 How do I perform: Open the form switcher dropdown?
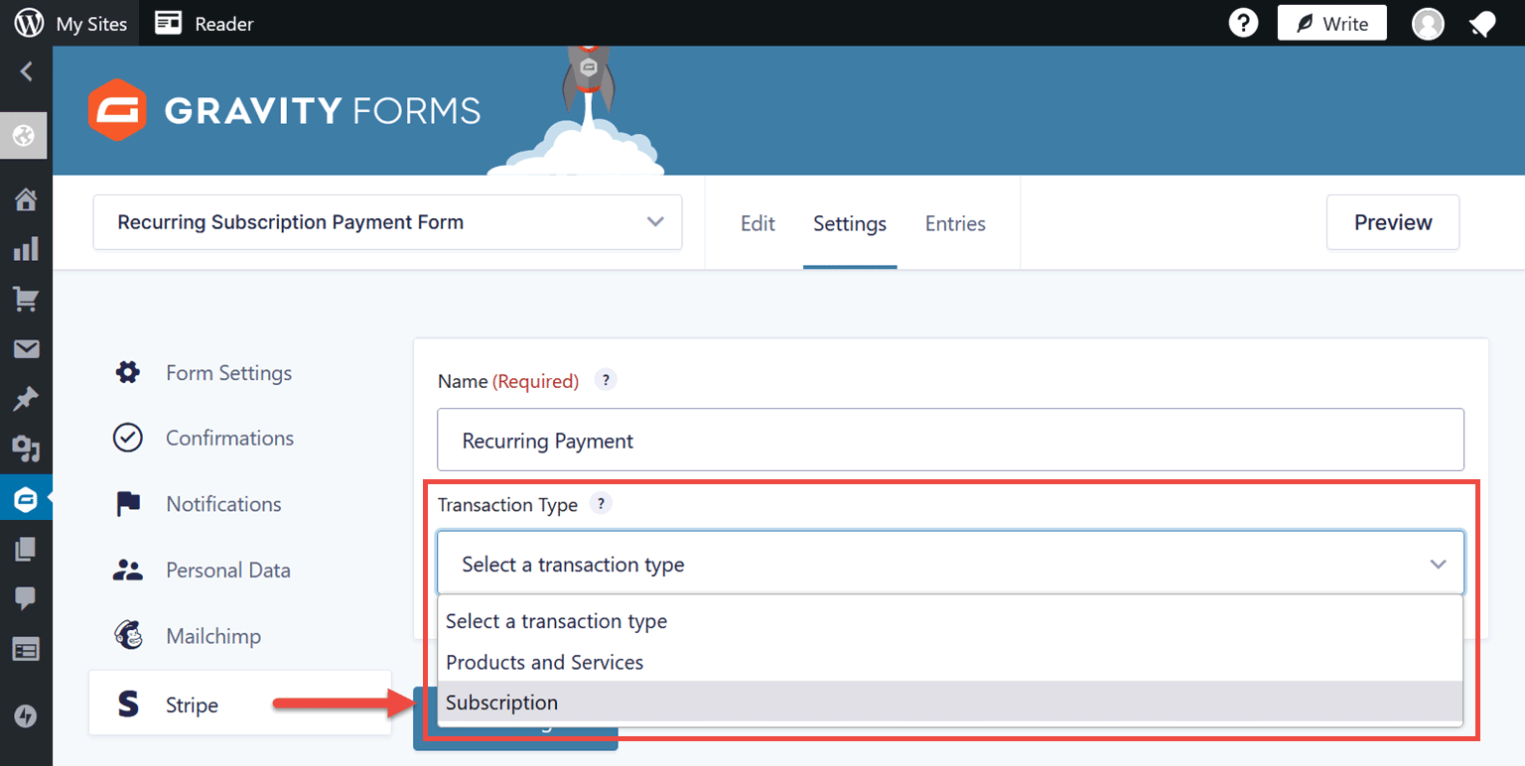(x=387, y=222)
